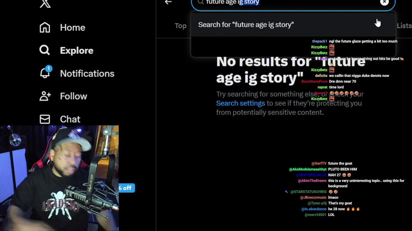The width and height of the screenshot is (412, 231).
Task: Select 'Search for "future age ig story"' suggestion
Action: 293,25
